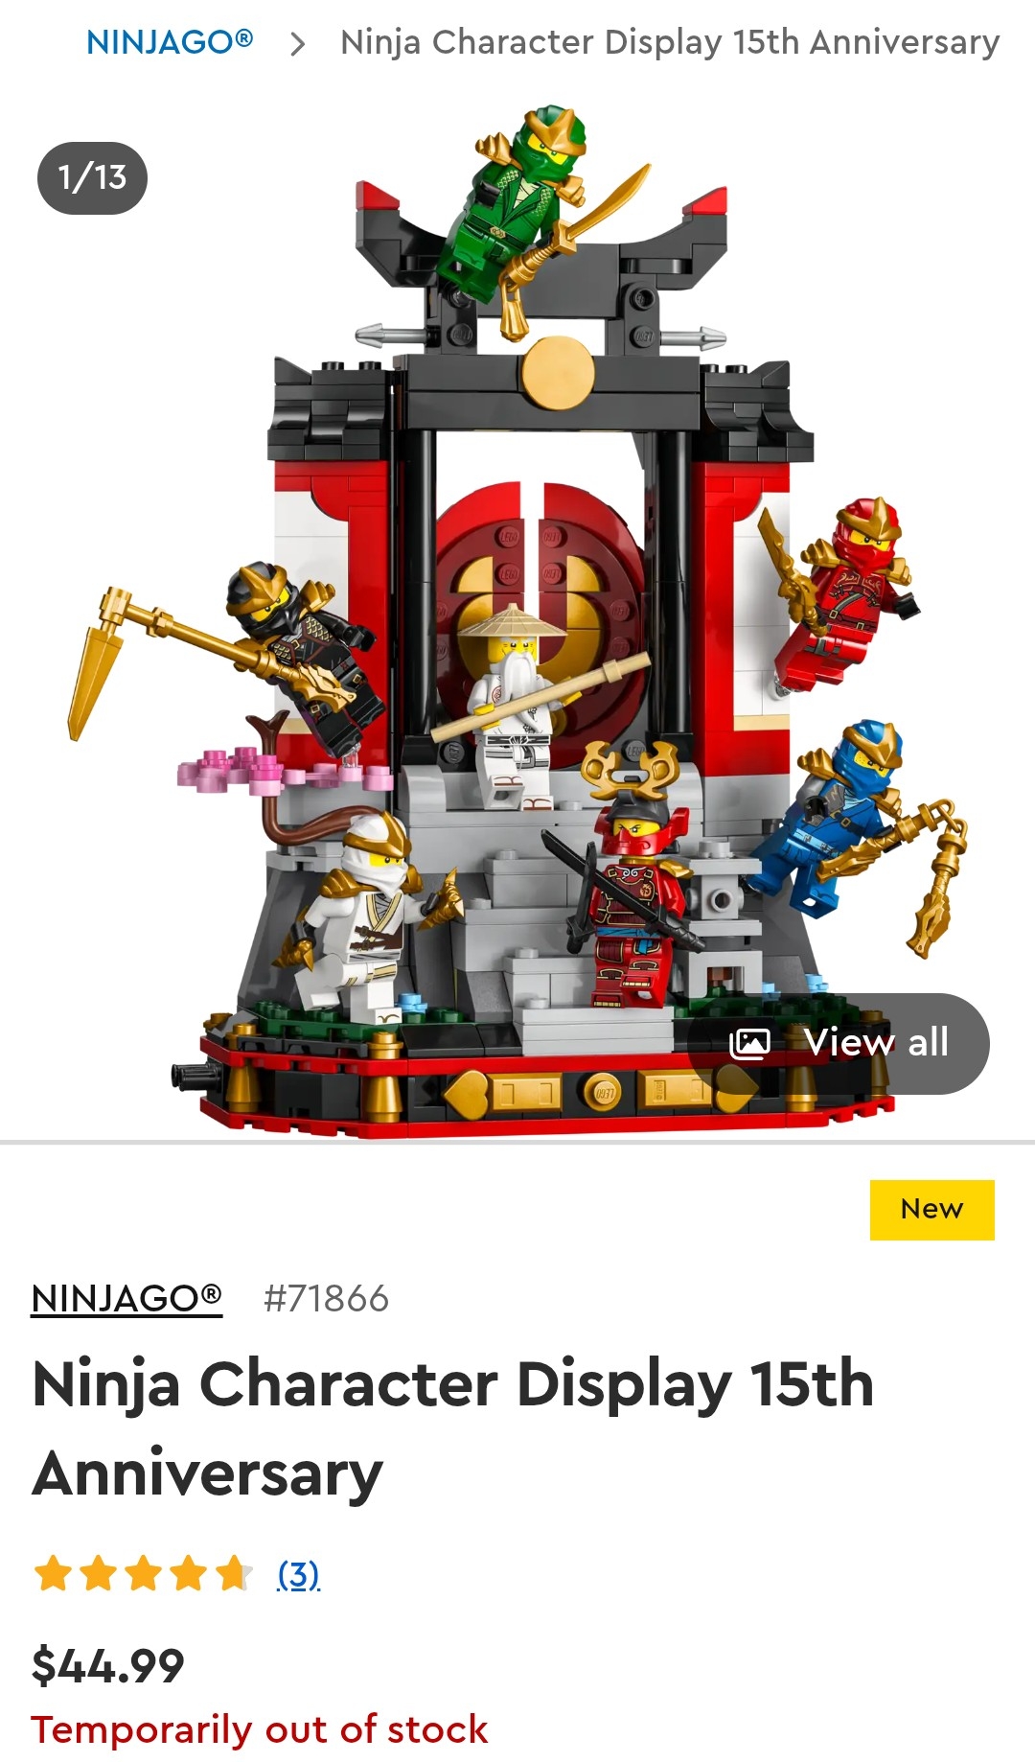Open the (3) reviews link

click(x=299, y=1574)
